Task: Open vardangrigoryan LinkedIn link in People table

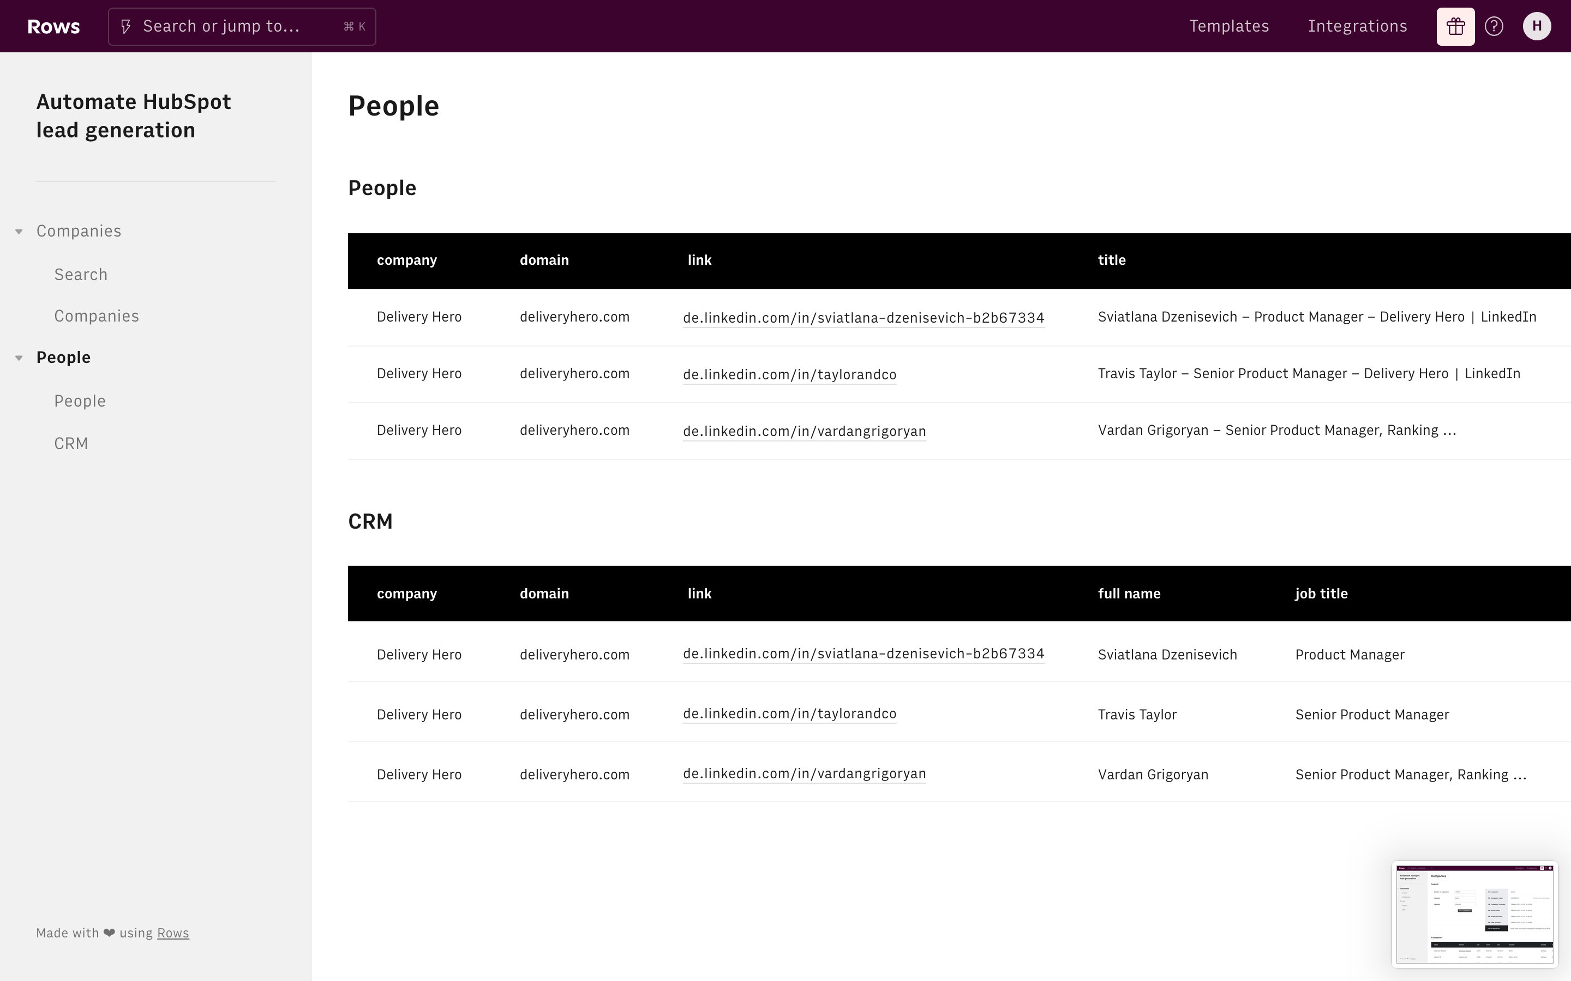Action: (805, 432)
